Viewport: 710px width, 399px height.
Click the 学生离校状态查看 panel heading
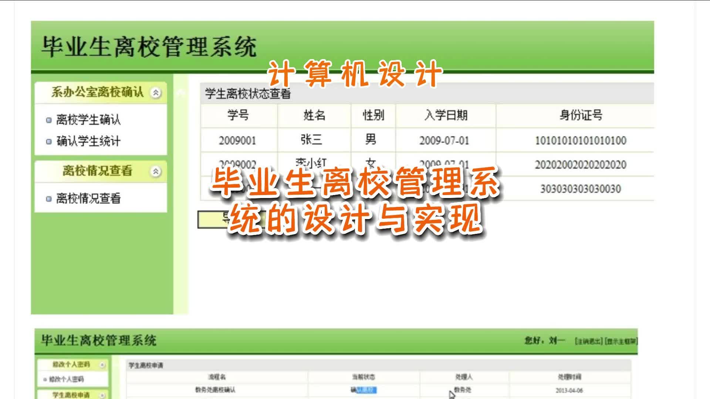coord(248,94)
